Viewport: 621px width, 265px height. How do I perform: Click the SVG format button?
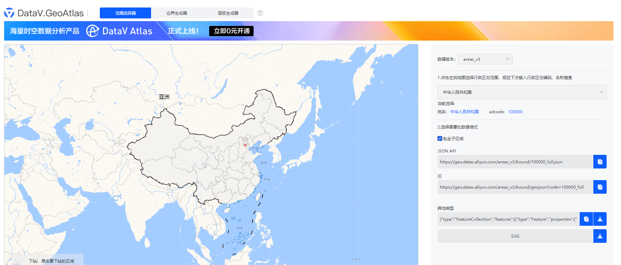pyautogui.click(x=515, y=236)
